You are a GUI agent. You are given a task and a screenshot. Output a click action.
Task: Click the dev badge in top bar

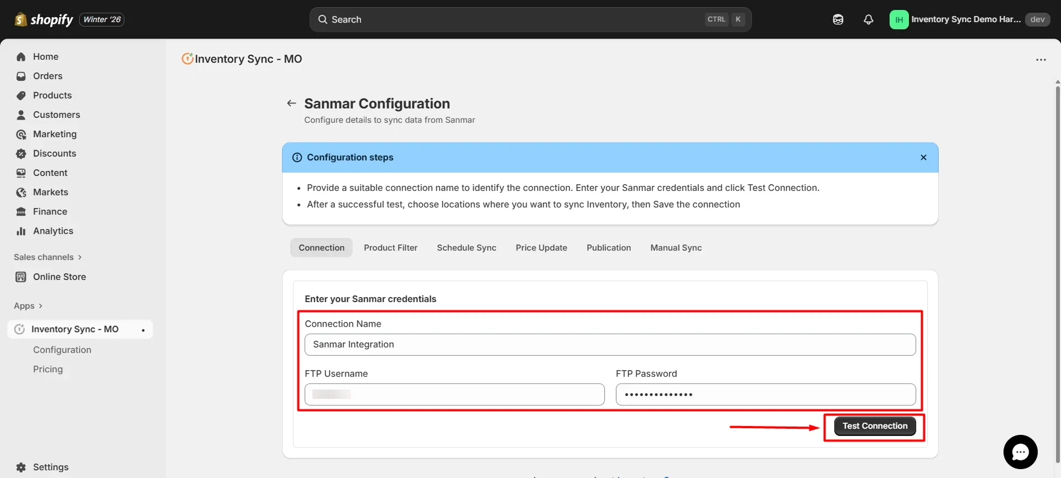[x=1038, y=19]
